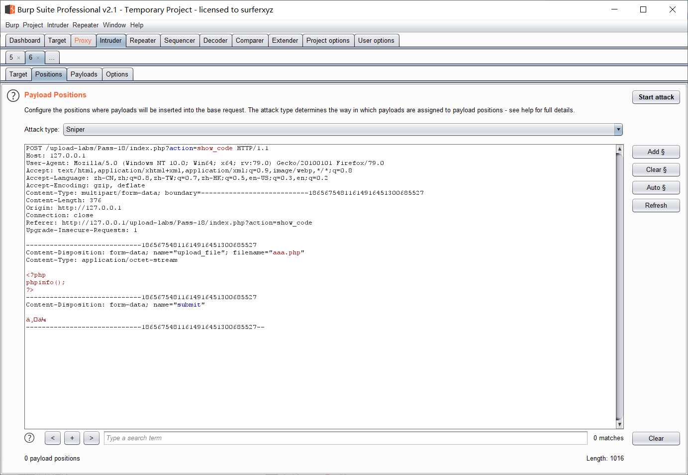Open the Project menu
This screenshot has height=475, width=688.
click(x=33, y=25)
